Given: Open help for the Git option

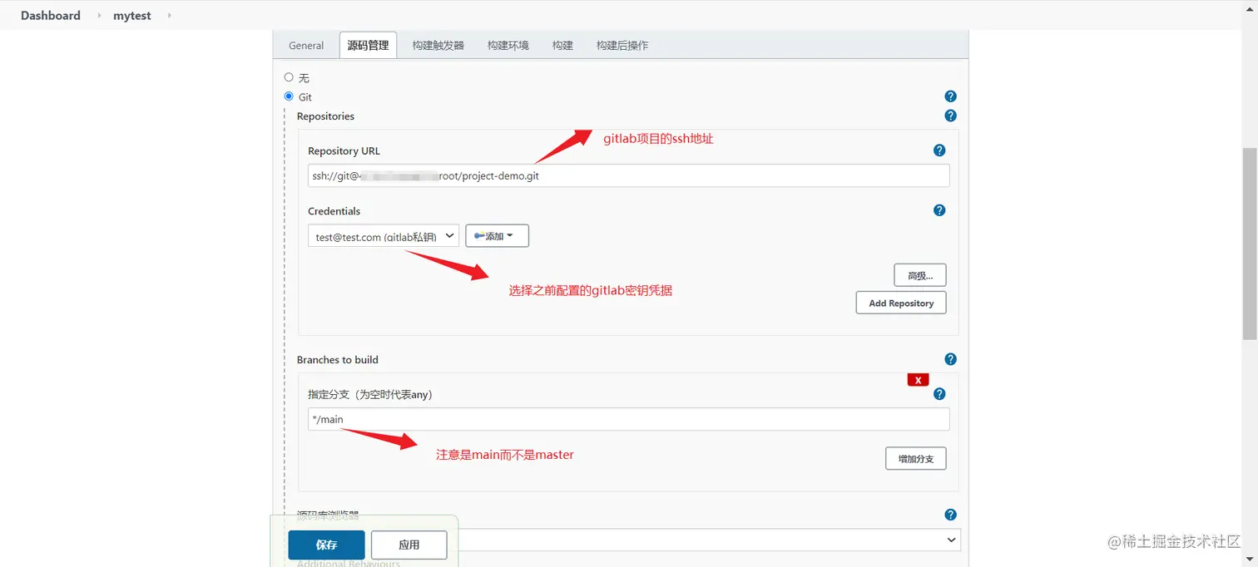Looking at the screenshot, I should pyautogui.click(x=950, y=96).
